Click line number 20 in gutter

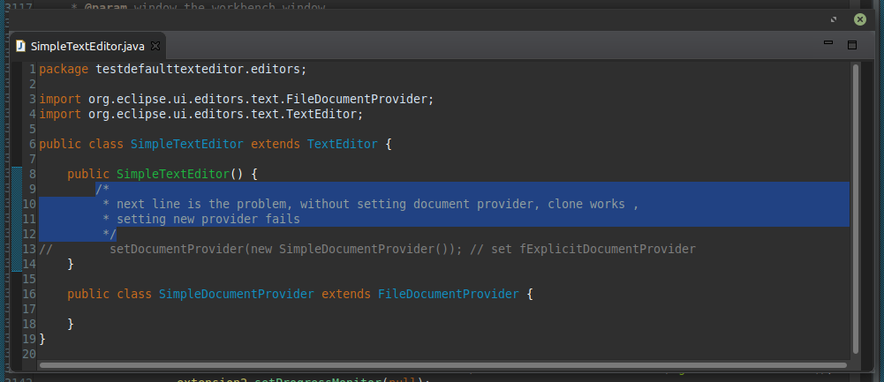pos(29,354)
